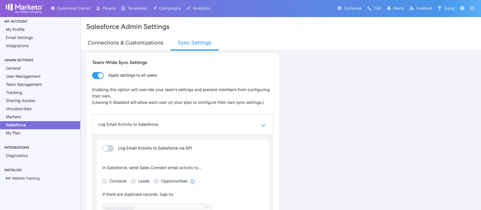Open the None Selected duplicate records dropdown
Viewport: 481px width, 210px height.
click(157, 207)
